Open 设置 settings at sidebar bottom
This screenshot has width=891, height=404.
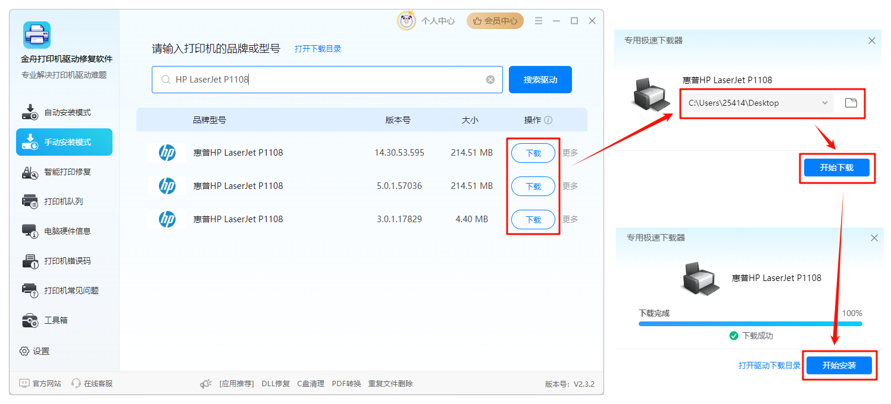click(x=35, y=351)
